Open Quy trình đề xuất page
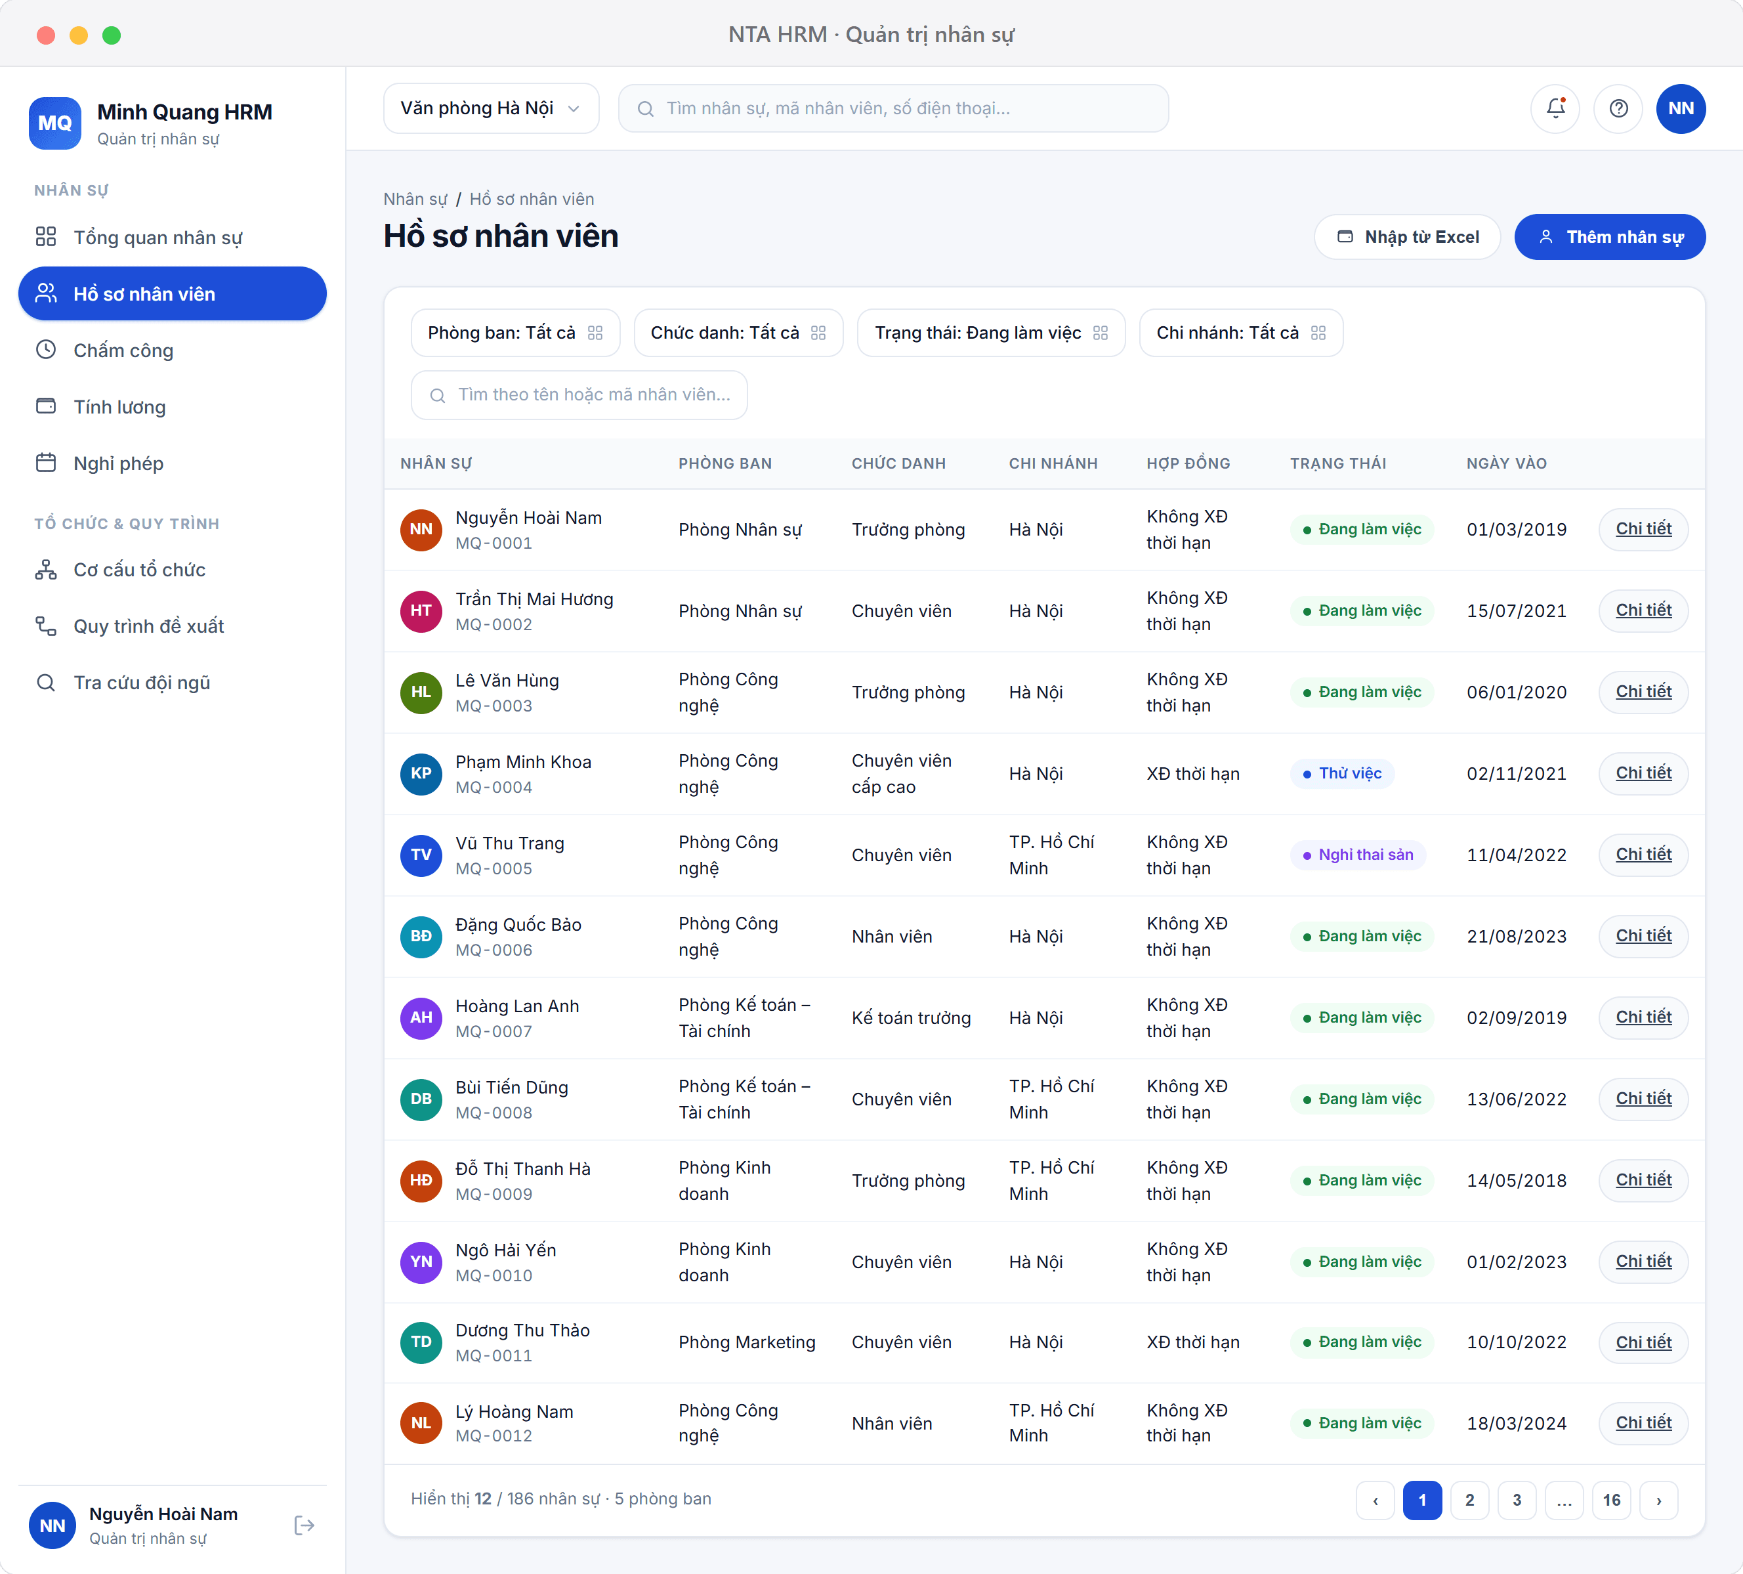The height and width of the screenshot is (1574, 1743). point(172,626)
